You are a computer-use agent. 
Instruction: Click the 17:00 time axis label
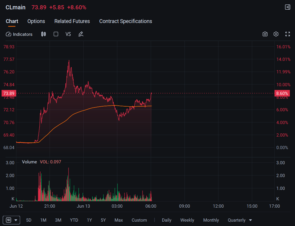pos(275,206)
